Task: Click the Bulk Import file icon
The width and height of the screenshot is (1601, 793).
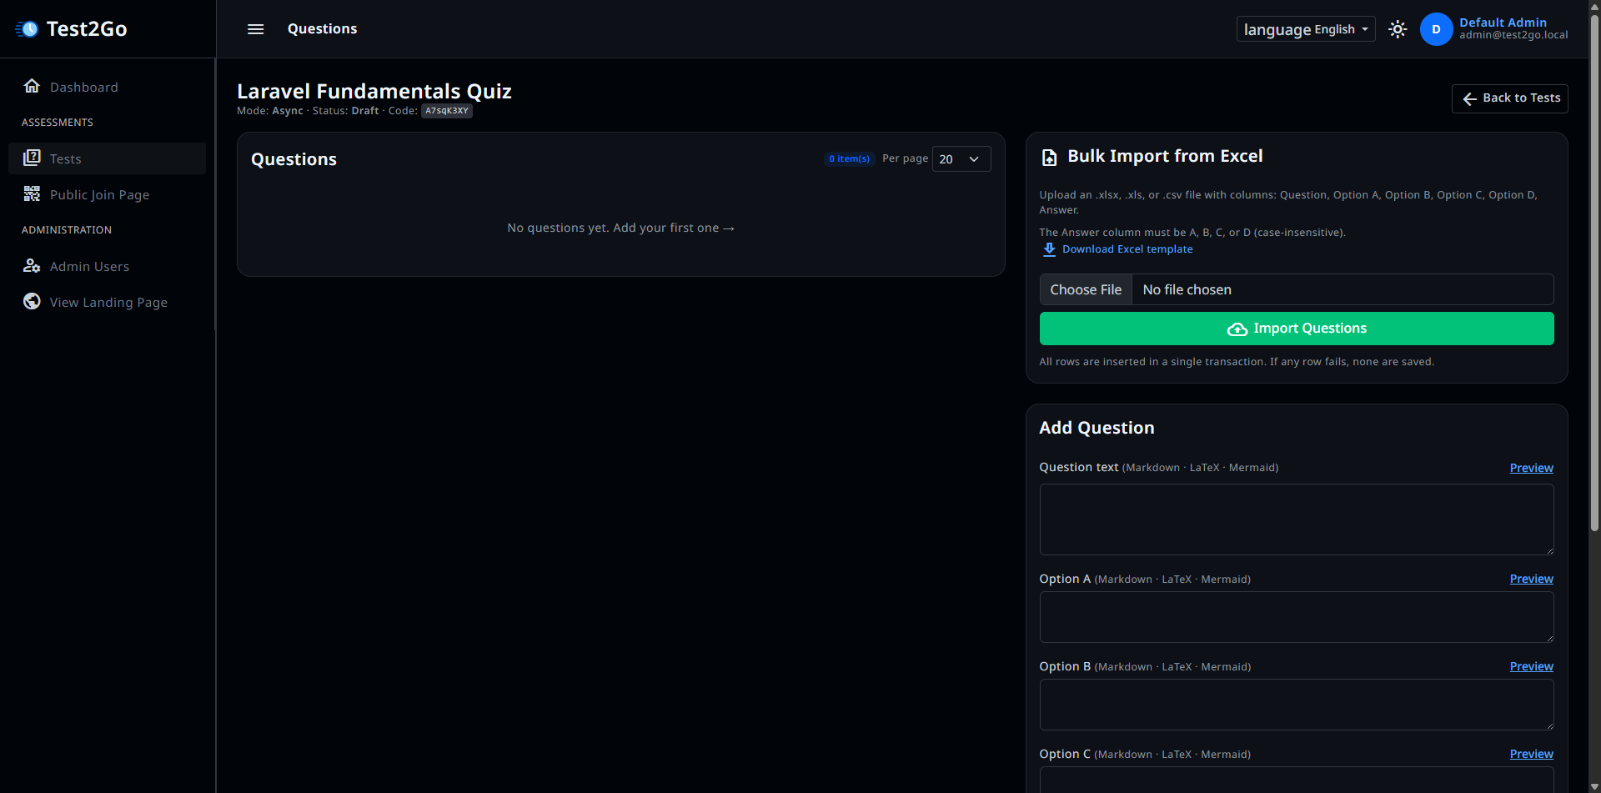Action: pos(1050,157)
